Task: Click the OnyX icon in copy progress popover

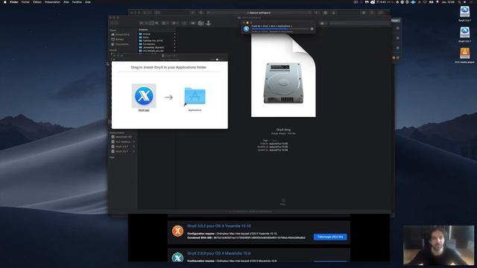Action: point(247,29)
